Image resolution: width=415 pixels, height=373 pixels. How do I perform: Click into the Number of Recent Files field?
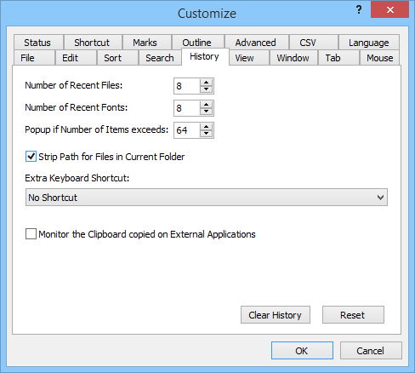coord(187,86)
